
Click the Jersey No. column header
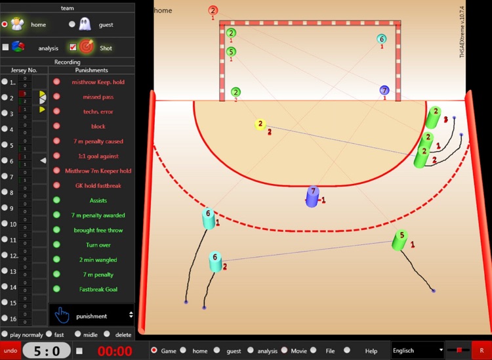tap(24, 70)
